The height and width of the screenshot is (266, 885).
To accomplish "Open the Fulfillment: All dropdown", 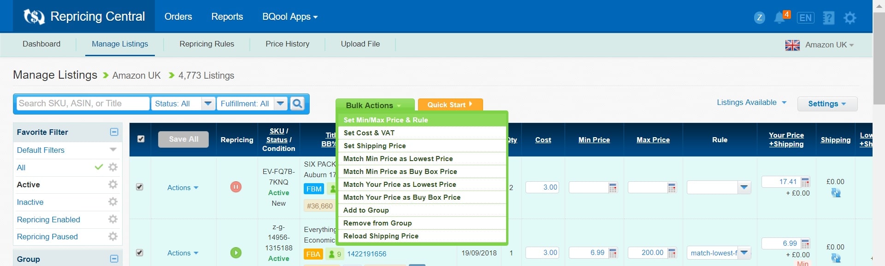I will point(252,104).
